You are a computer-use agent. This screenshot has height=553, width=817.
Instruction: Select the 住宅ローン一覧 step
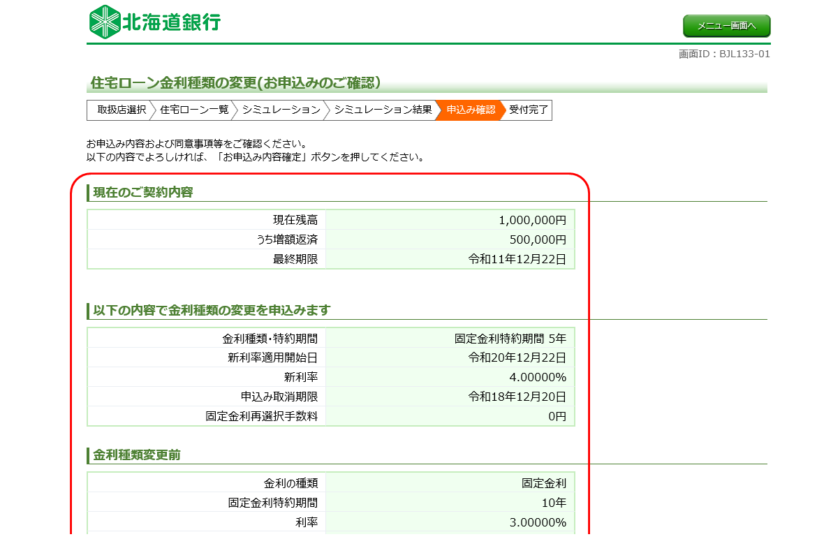click(x=194, y=110)
